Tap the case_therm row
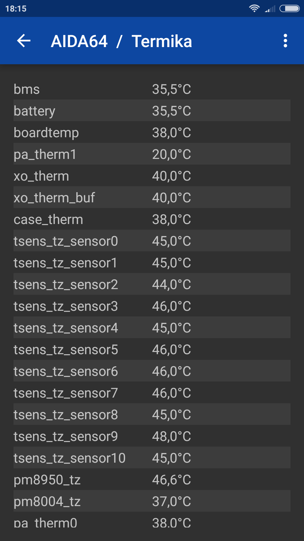 click(152, 219)
